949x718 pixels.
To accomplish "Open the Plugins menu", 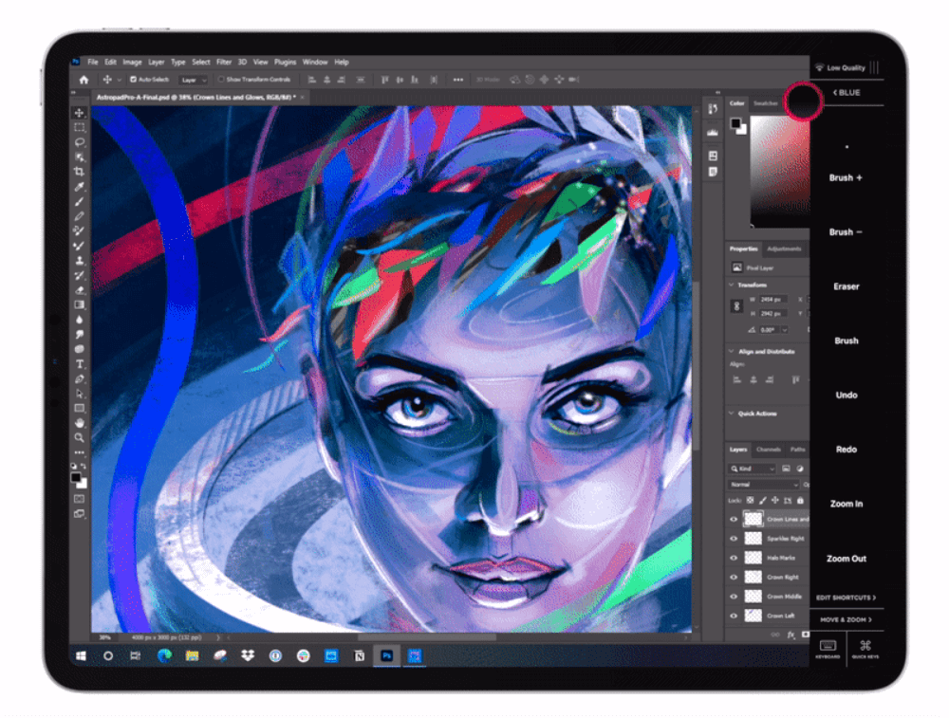I will click(285, 62).
